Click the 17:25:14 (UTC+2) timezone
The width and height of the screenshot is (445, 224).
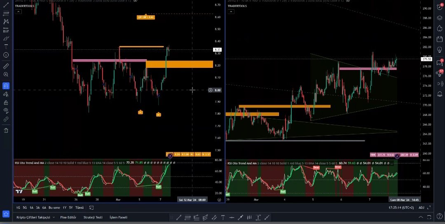(401, 208)
